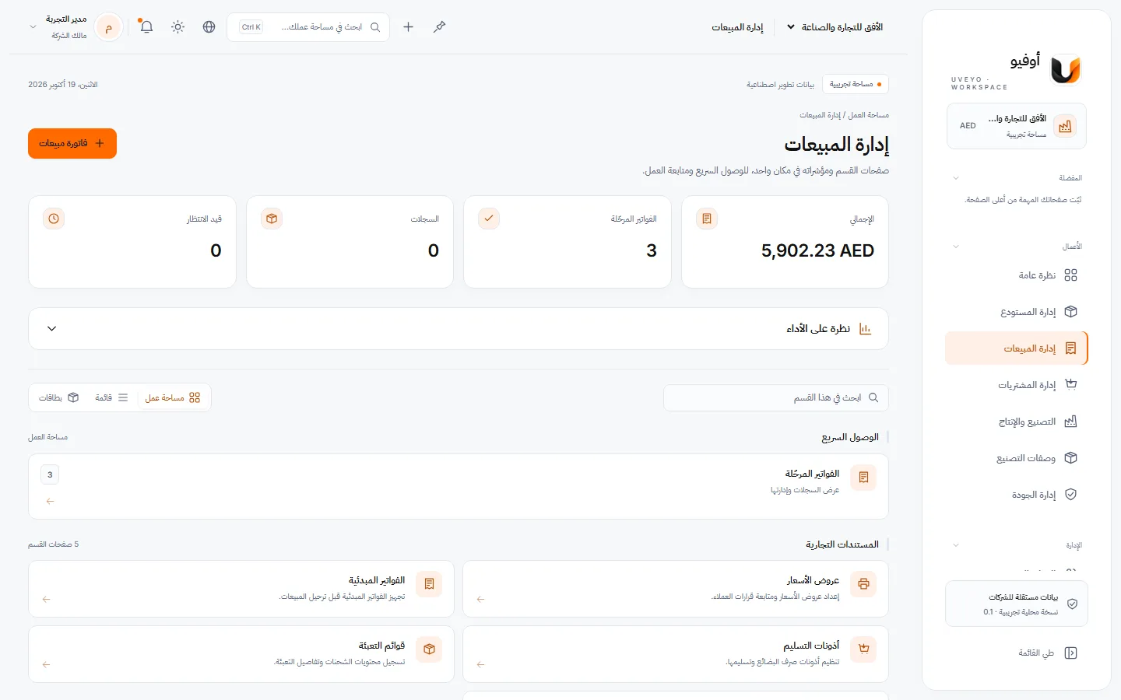
Task: Collapse the الأعمال section in sidebar
Action: 956,247
